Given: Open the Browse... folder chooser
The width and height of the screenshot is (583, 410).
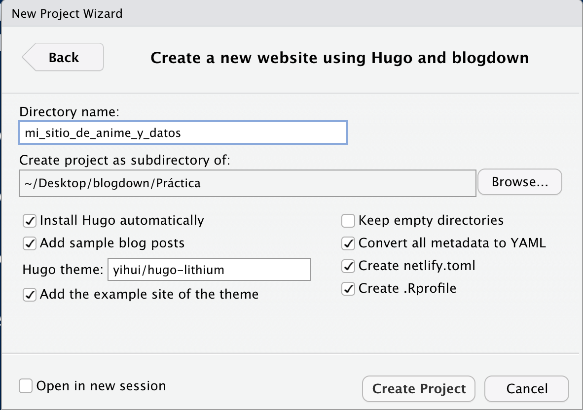Looking at the screenshot, I should [519, 182].
